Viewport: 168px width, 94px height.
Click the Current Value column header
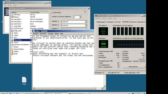tap(39, 13)
